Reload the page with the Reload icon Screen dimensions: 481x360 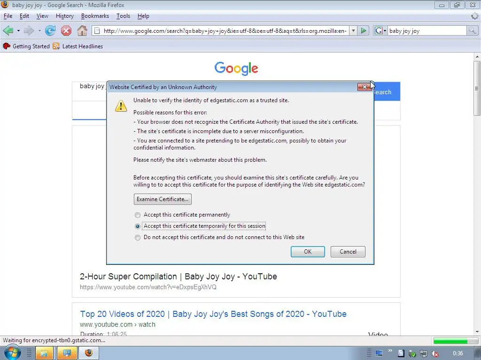[50, 30]
